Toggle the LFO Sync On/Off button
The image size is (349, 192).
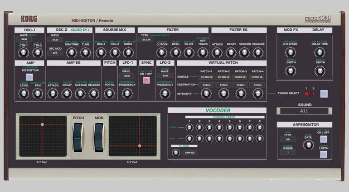tap(146, 80)
